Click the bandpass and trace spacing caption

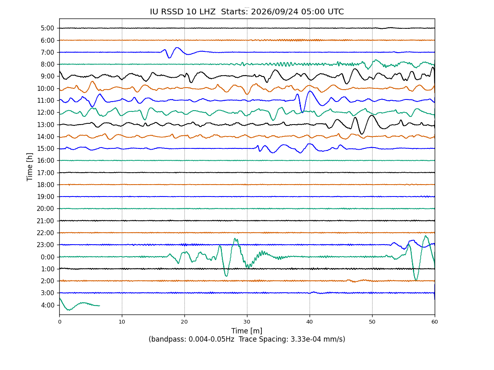(247, 340)
